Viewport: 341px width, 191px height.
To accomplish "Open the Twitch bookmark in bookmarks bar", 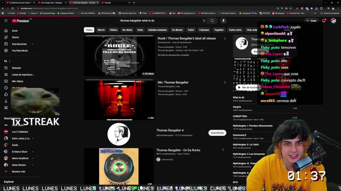I will [x=143, y=13].
